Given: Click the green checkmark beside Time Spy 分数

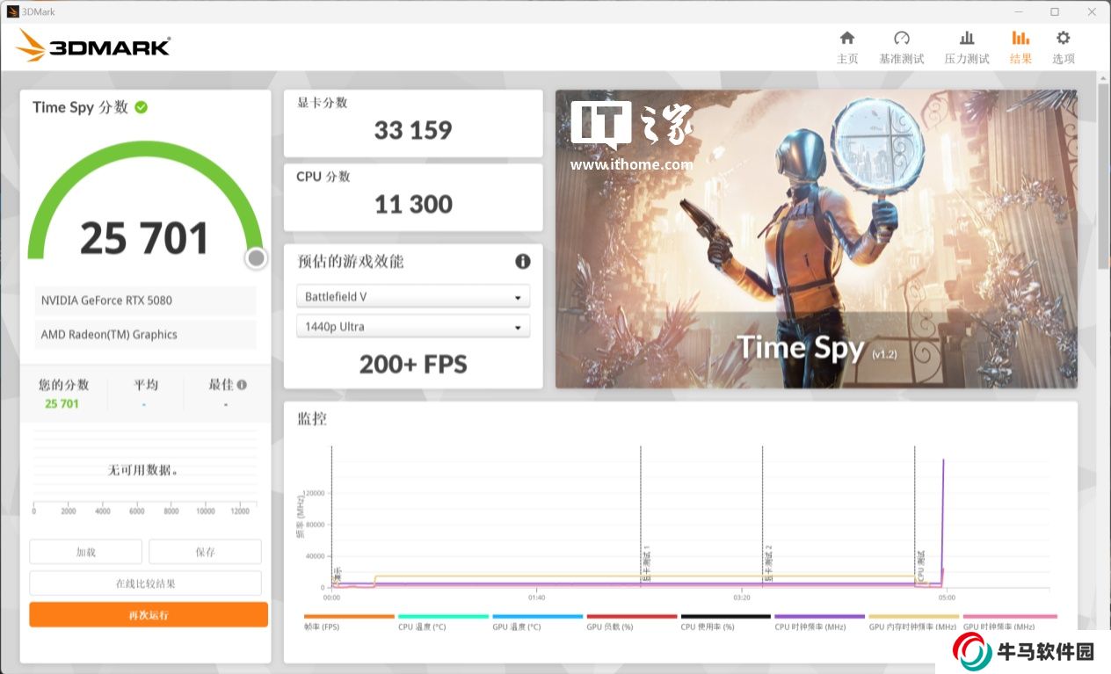Looking at the screenshot, I should tap(142, 107).
